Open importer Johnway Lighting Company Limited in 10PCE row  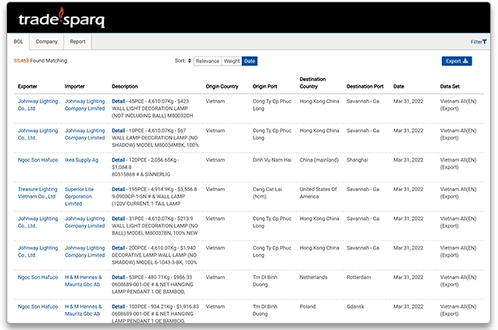[85, 134]
